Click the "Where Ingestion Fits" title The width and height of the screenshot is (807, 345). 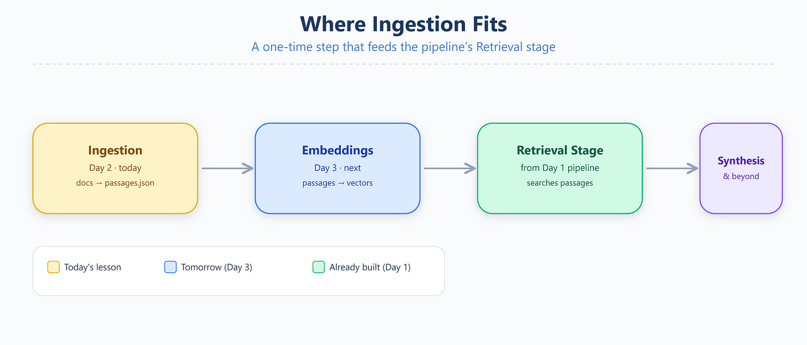[x=403, y=24]
